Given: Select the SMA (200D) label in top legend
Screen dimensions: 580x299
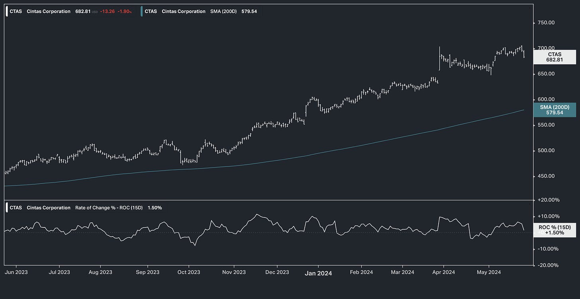Looking at the screenshot, I should 223,12.
